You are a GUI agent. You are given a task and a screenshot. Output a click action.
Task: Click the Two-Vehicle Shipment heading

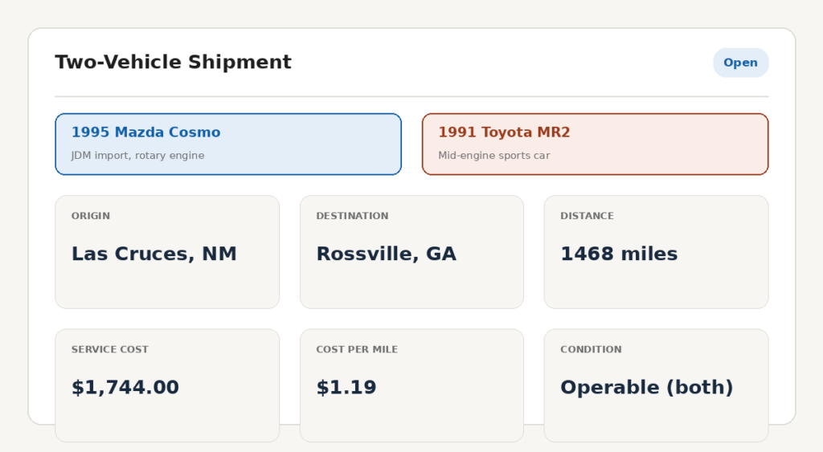(174, 62)
